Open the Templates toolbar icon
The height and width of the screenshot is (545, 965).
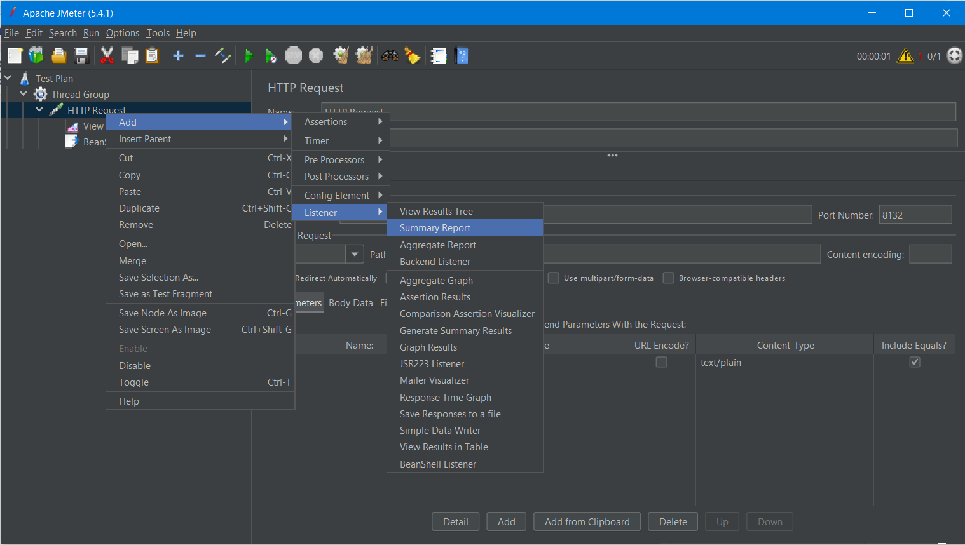click(x=36, y=56)
